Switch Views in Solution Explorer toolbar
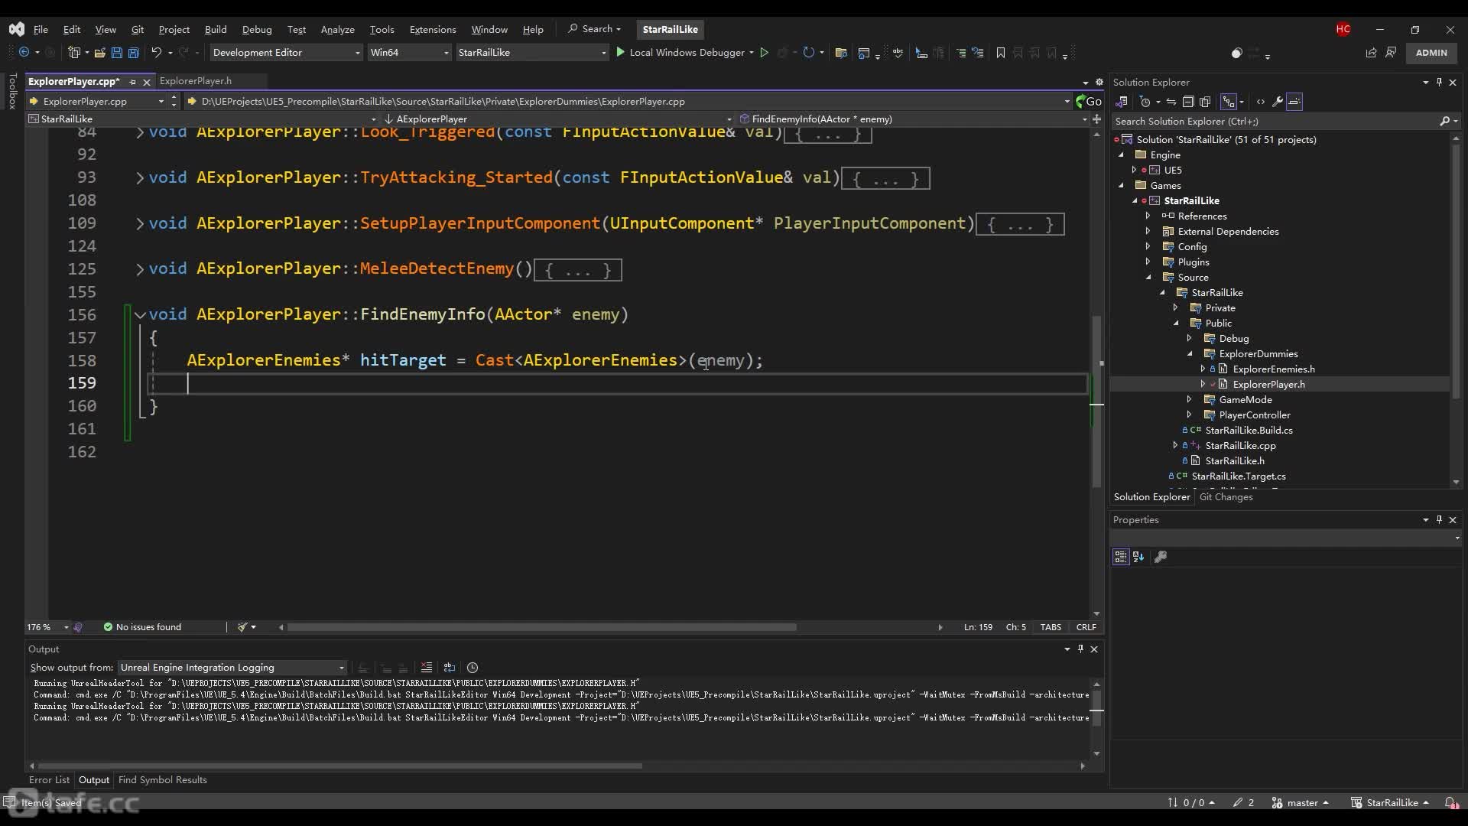The height and width of the screenshot is (826, 1468). pos(1122,102)
